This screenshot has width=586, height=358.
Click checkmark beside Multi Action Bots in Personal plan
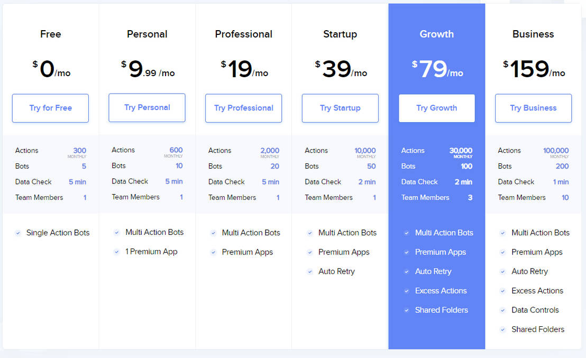[117, 232]
